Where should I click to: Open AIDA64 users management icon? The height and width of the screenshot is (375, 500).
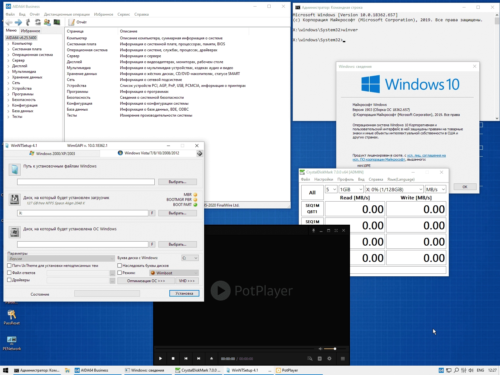click(47, 22)
